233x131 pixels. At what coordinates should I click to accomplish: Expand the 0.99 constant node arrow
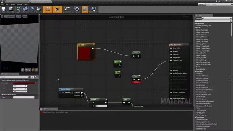(120, 62)
